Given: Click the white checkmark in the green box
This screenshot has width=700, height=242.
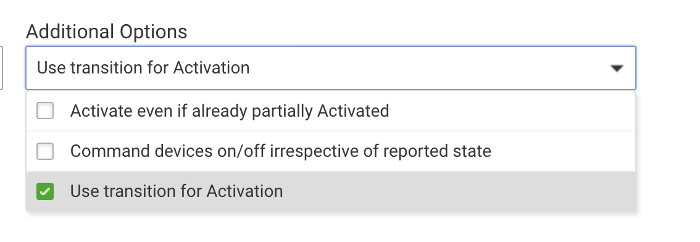Looking at the screenshot, I should coord(45,191).
